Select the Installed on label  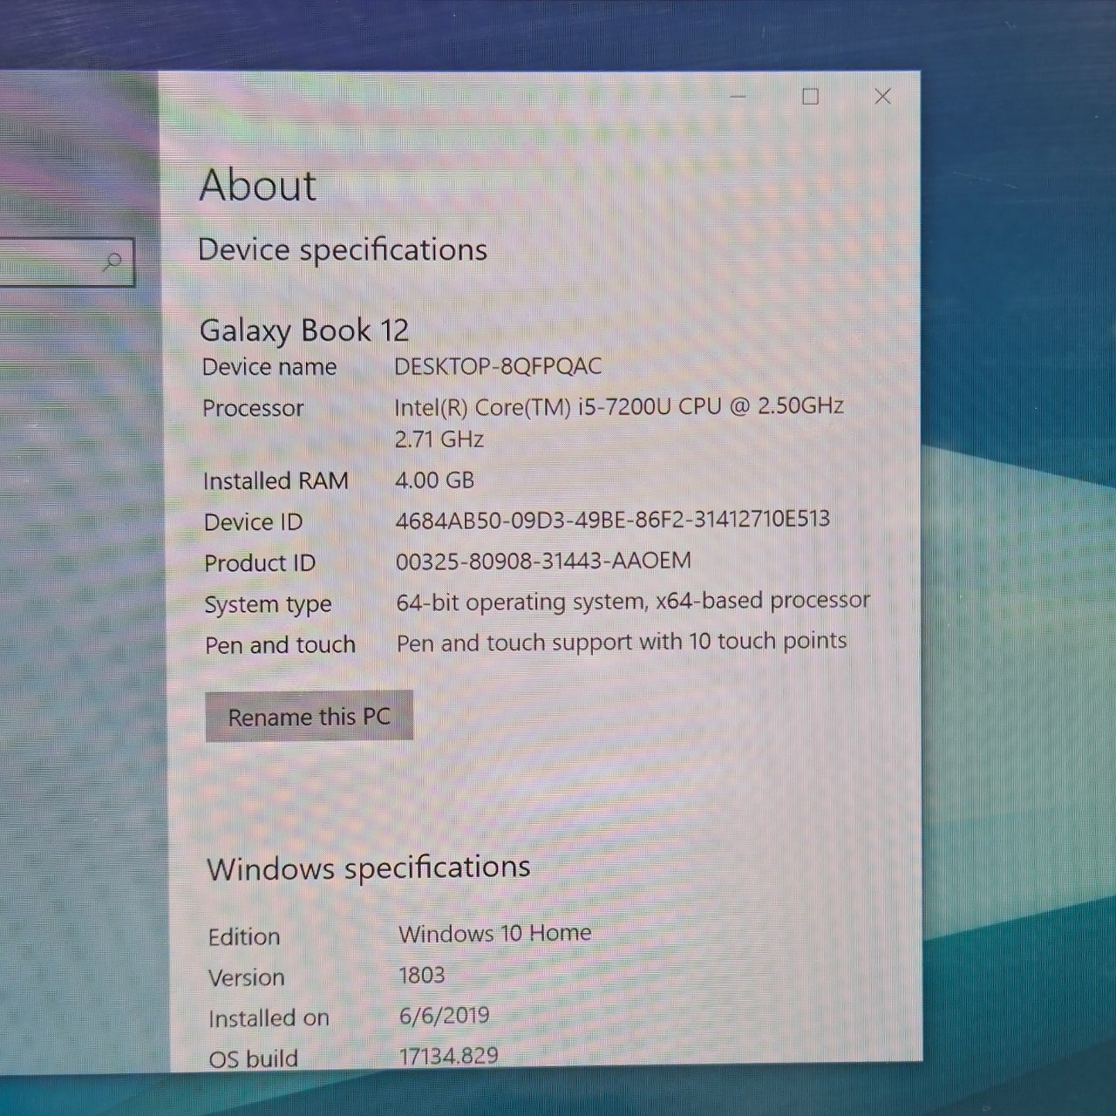[x=269, y=1019]
